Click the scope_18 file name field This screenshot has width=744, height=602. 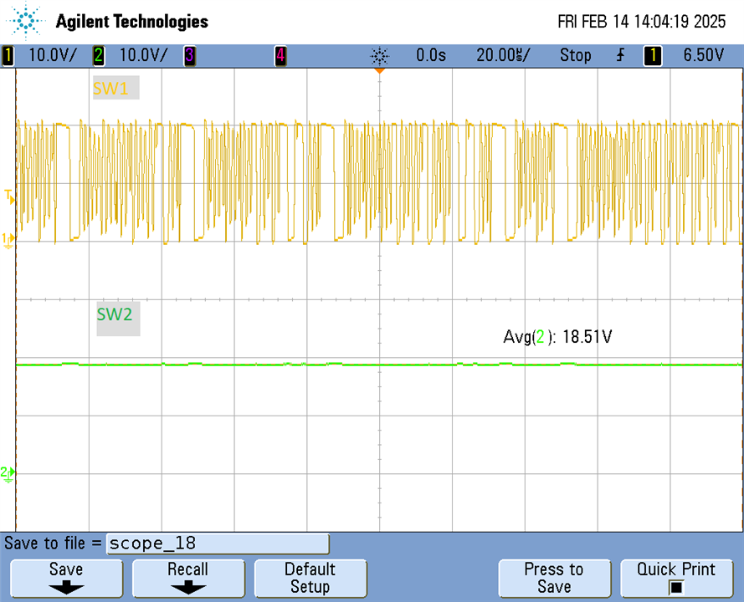218,543
